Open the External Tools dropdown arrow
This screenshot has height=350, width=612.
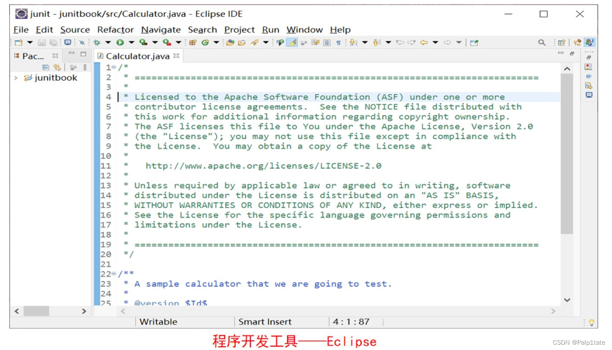tap(178, 43)
